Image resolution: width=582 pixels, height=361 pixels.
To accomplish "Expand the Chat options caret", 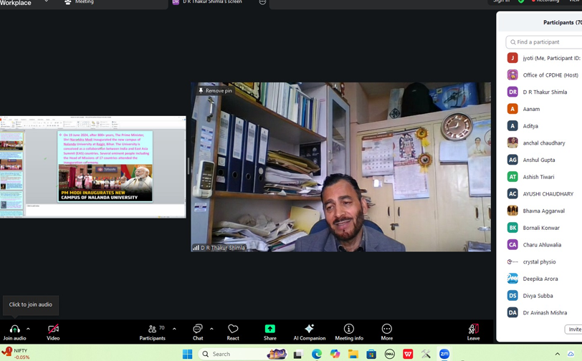I will [211, 329].
